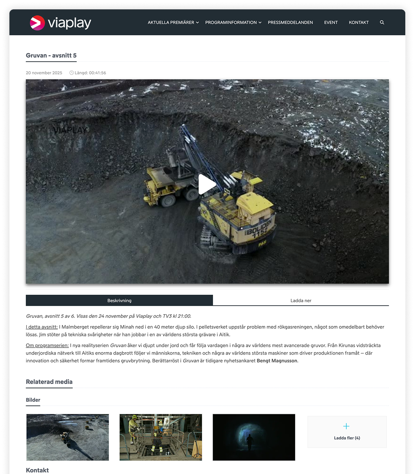Open the dark tunnel silhouette thumbnail
This screenshot has height=474, width=415.
254,437
